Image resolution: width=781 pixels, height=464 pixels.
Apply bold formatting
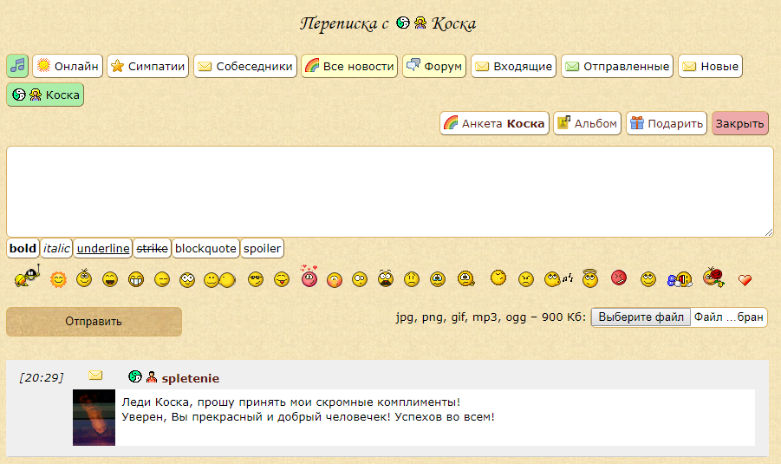23,248
